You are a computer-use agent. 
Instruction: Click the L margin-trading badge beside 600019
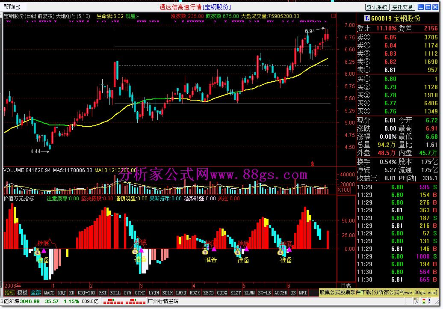[x=367, y=18]
